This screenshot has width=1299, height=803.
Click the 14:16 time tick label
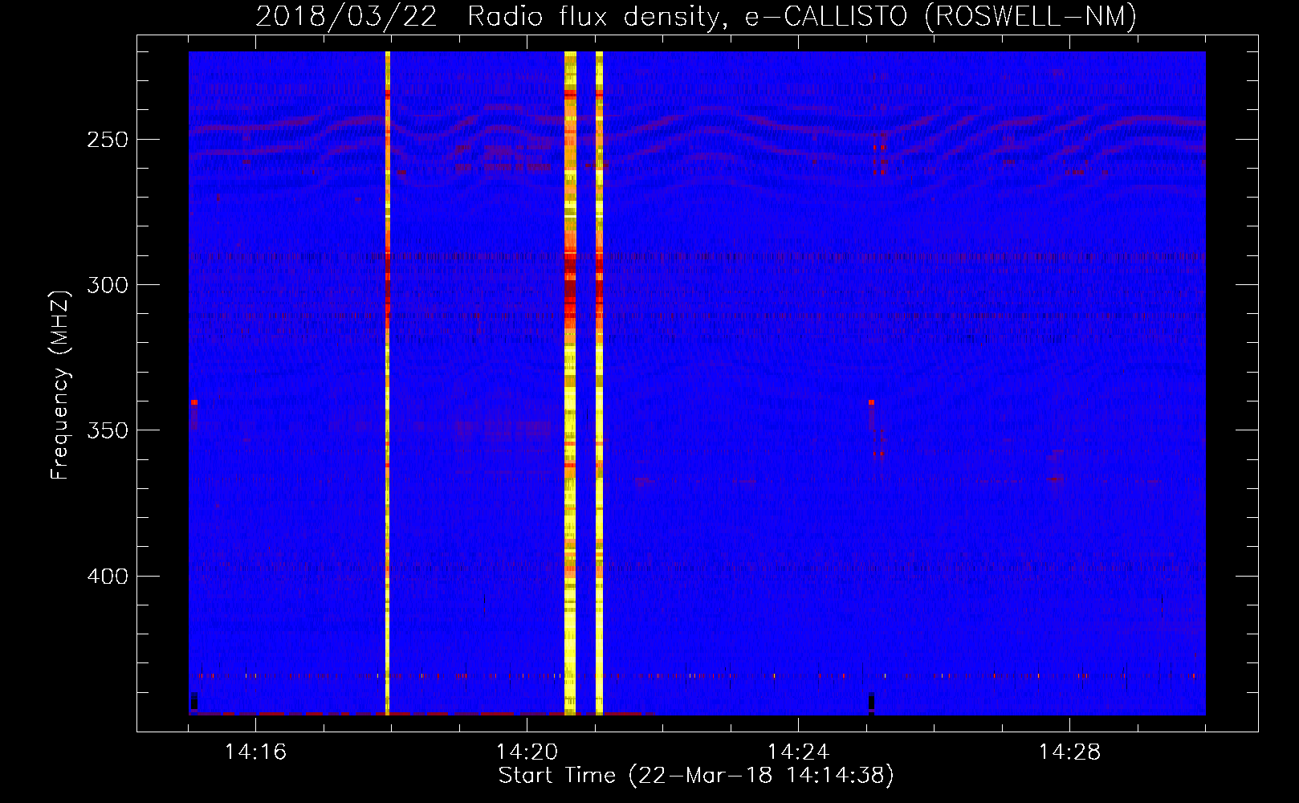pos(255,752)
